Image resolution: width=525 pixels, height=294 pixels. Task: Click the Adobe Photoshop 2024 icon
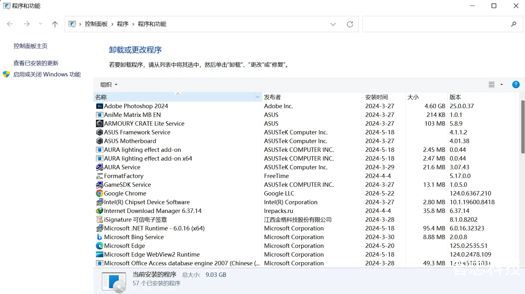[x=99, y=106]
